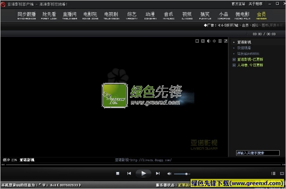Viewport: 286px width, 189px height.
Task: Switch to the 搞笑 tab
Action: pyautogui.click(x=205, y=16)
